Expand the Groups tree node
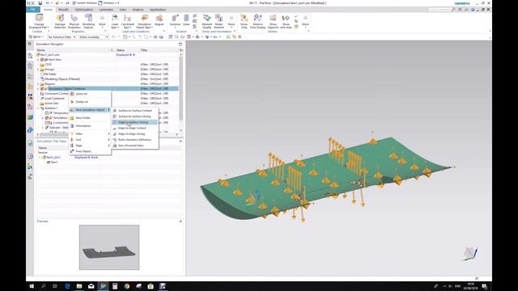518x291 pixels. [x=38, y=70]
